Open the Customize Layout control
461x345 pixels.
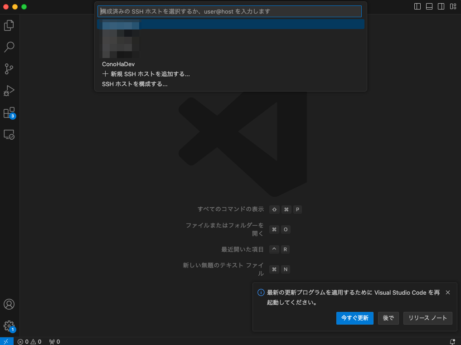[452, 6]
